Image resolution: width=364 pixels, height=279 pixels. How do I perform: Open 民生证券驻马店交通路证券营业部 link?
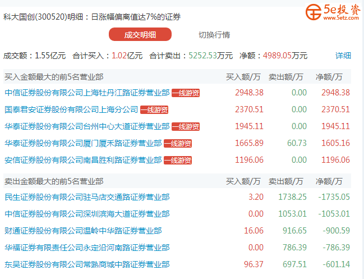click(87, 197)
